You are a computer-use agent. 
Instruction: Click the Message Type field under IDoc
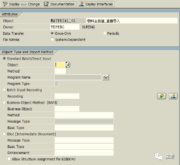pos(84,140)
